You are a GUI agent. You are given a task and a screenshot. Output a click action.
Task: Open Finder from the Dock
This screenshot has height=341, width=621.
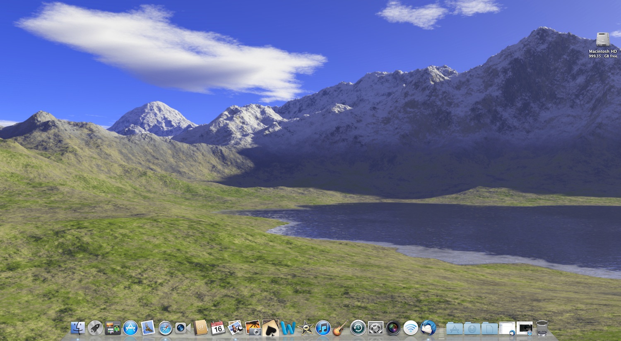coord(78,328)
